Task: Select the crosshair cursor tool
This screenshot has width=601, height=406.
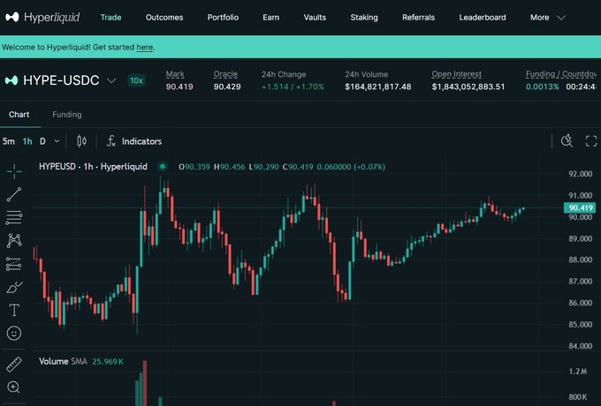Action: (x=14, y=171)
